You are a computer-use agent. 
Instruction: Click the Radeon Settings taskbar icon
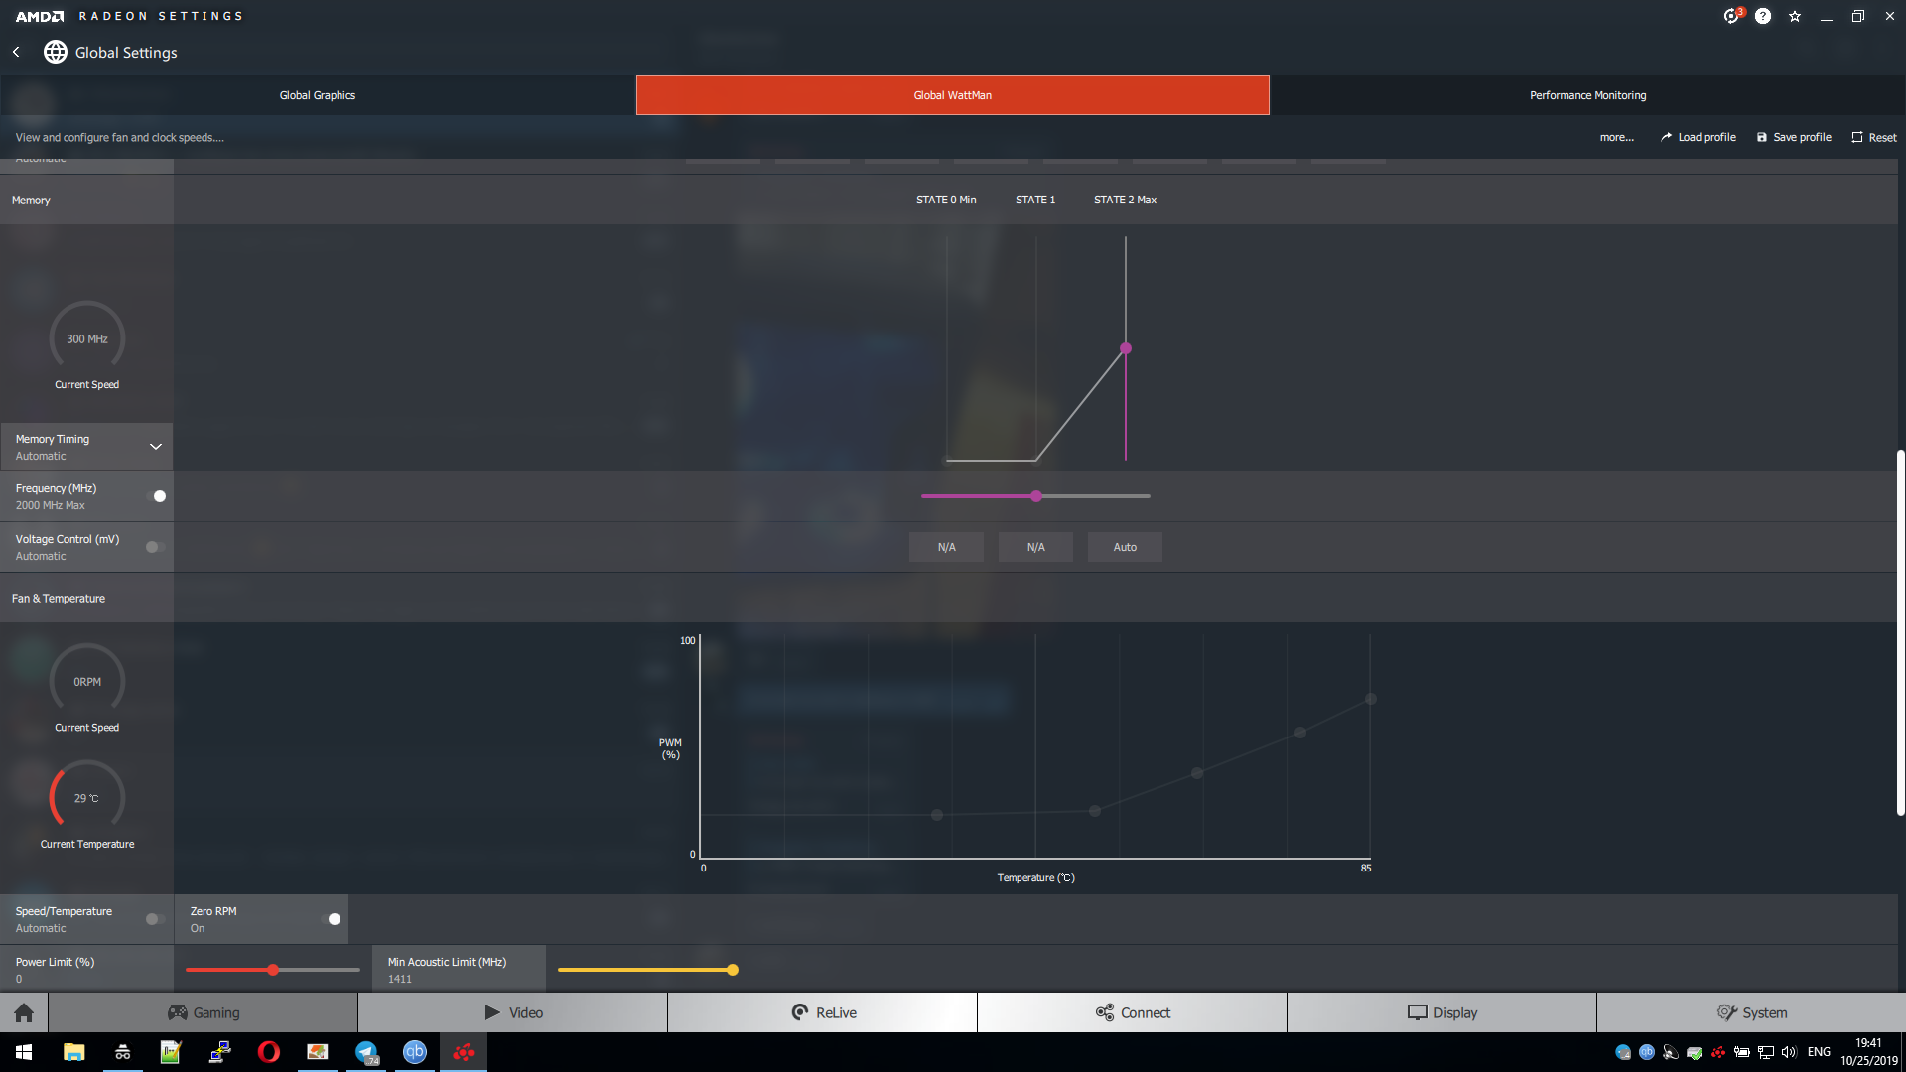pyautogui.click(x=464, y=1052)
